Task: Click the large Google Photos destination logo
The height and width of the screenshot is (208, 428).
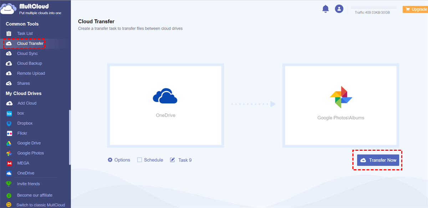Action: click(341, 97)
